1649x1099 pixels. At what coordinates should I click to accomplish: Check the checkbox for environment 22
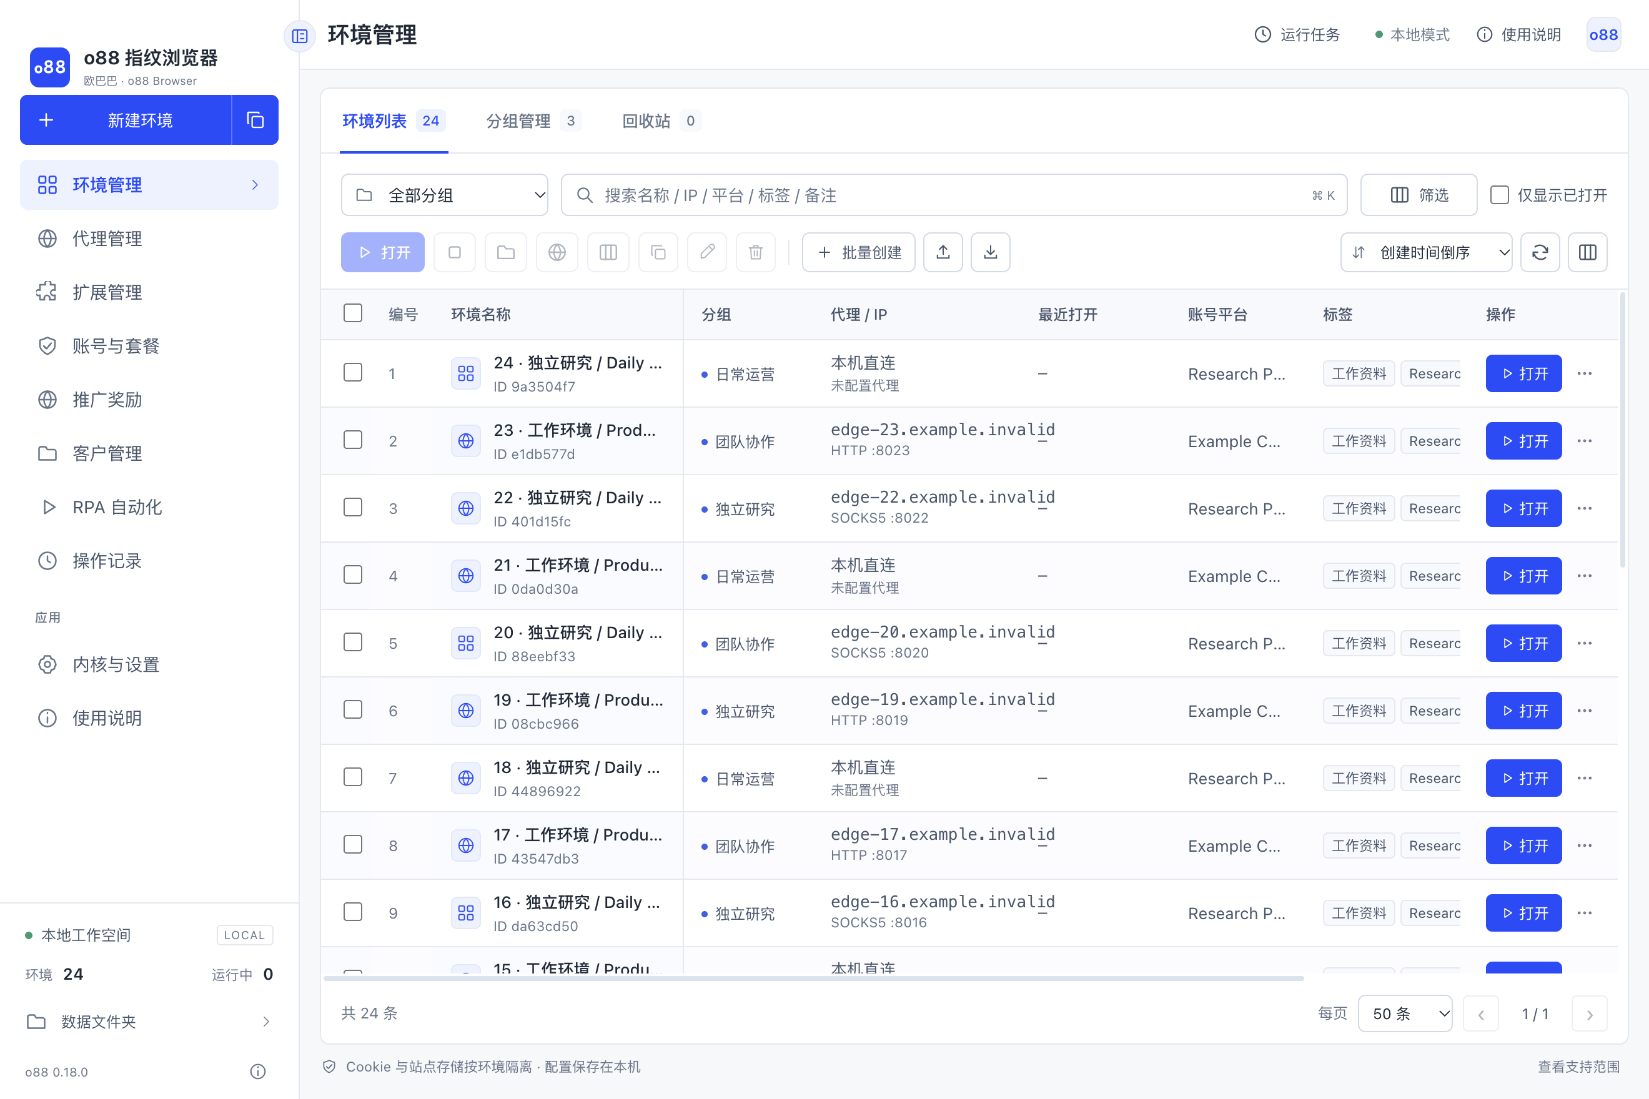coord(353,508)
